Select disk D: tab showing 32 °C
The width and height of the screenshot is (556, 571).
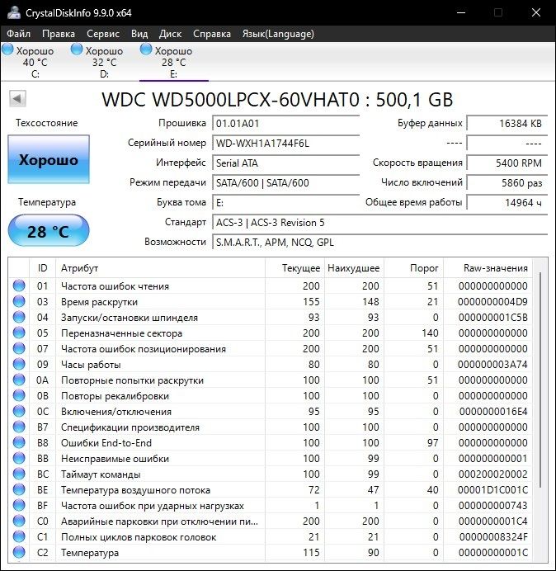pos(104,62)
